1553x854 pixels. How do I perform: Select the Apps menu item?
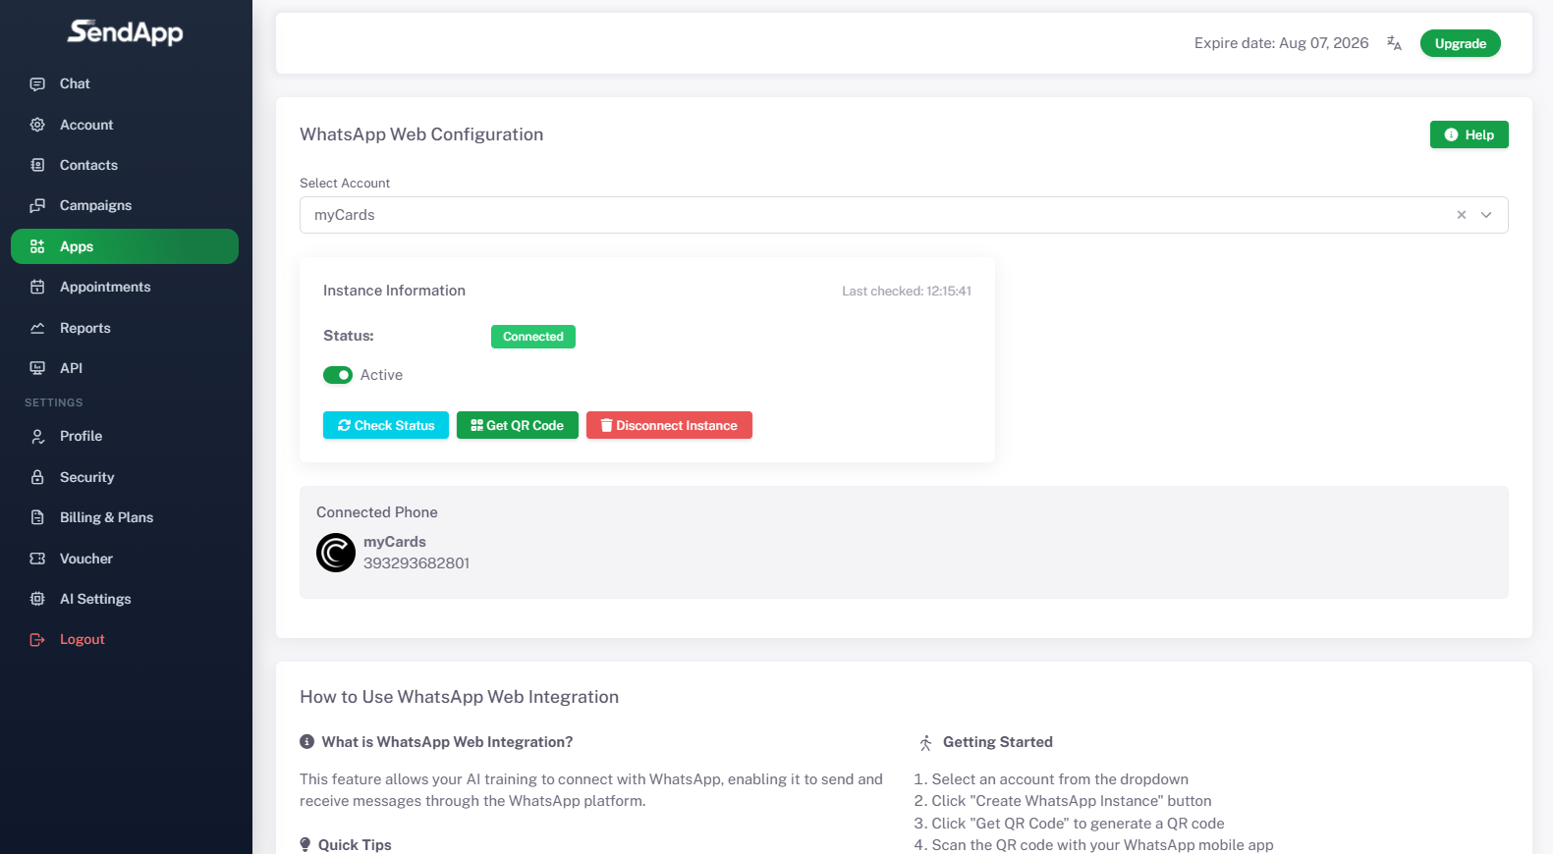click(x=125, y=246)
